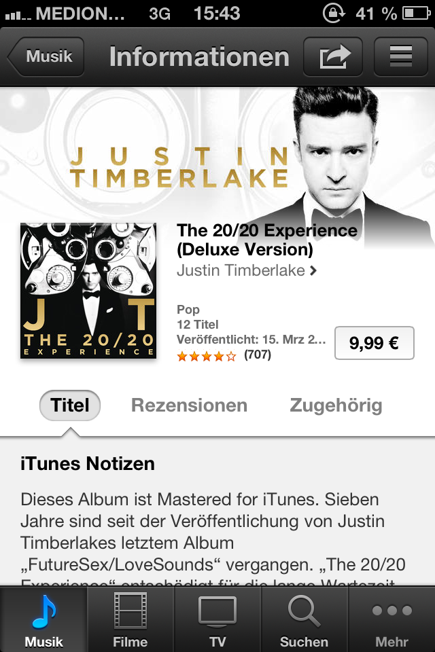Open the TV screen icon
Image resolution: width=435 pixels, height=652 pixels.
pyautogui.click(x=217, y=611)
